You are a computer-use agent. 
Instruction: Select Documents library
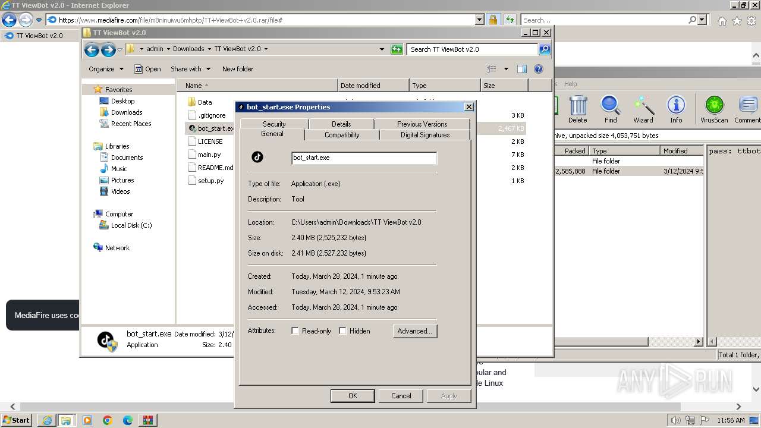pos(127,158)
